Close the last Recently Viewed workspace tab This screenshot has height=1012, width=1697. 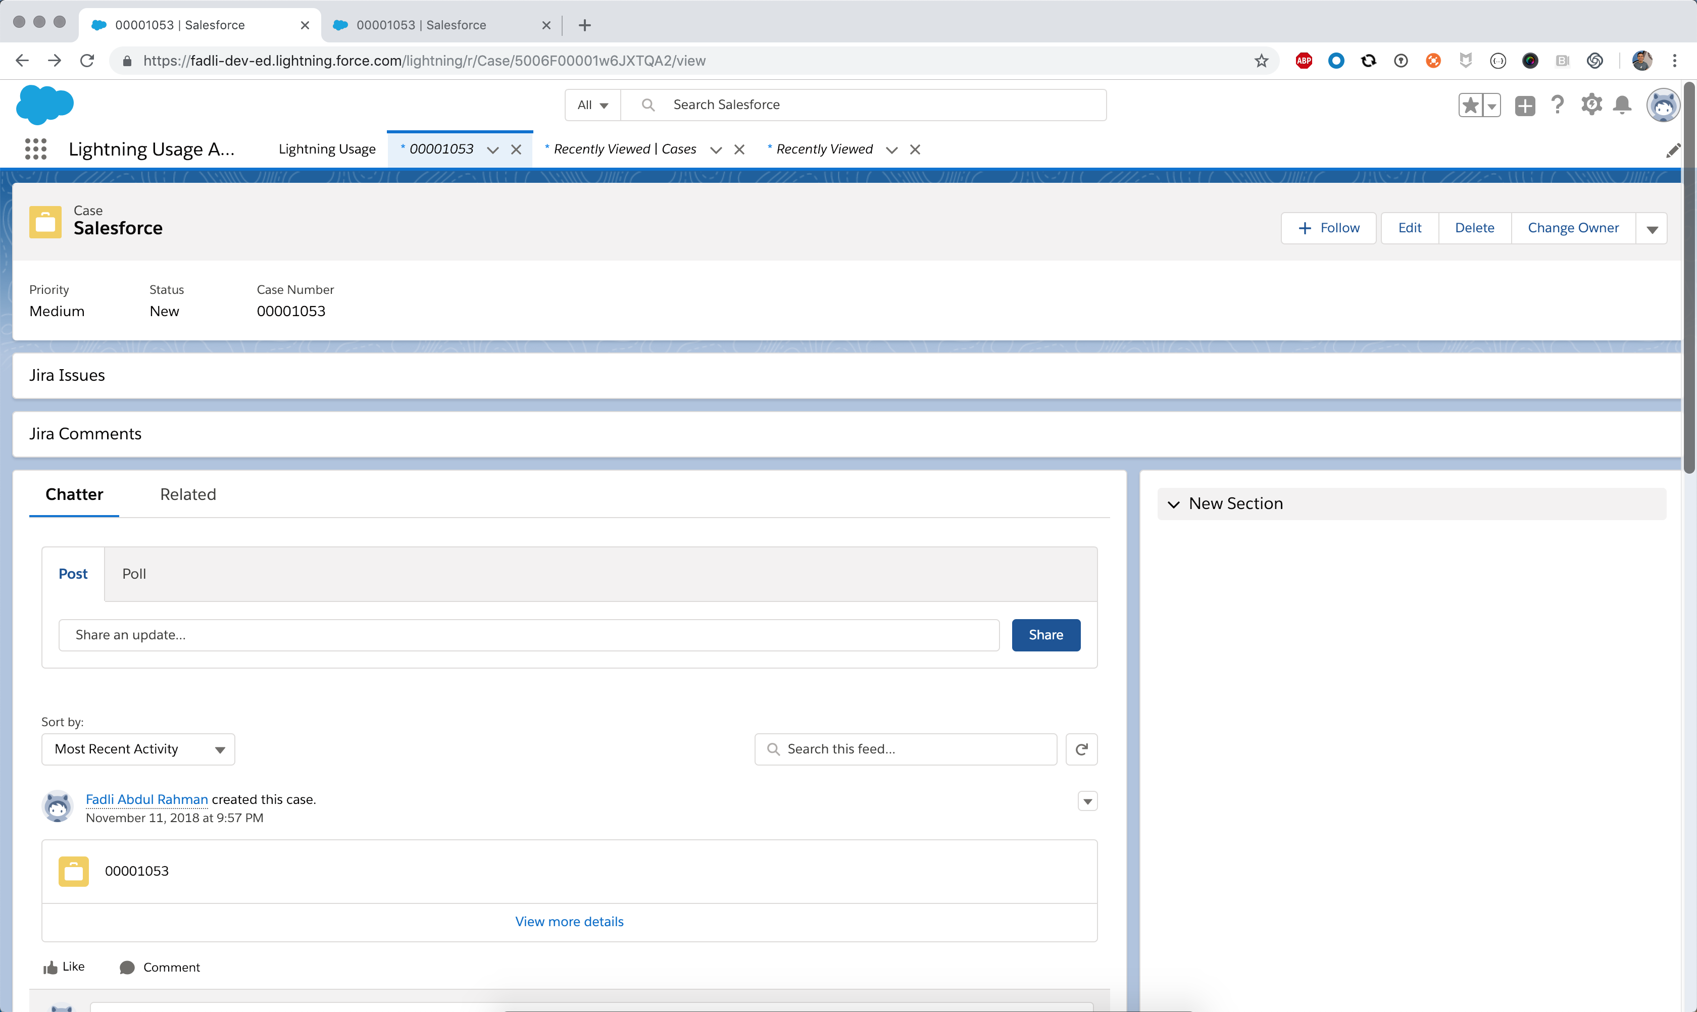tap(915, 149)
